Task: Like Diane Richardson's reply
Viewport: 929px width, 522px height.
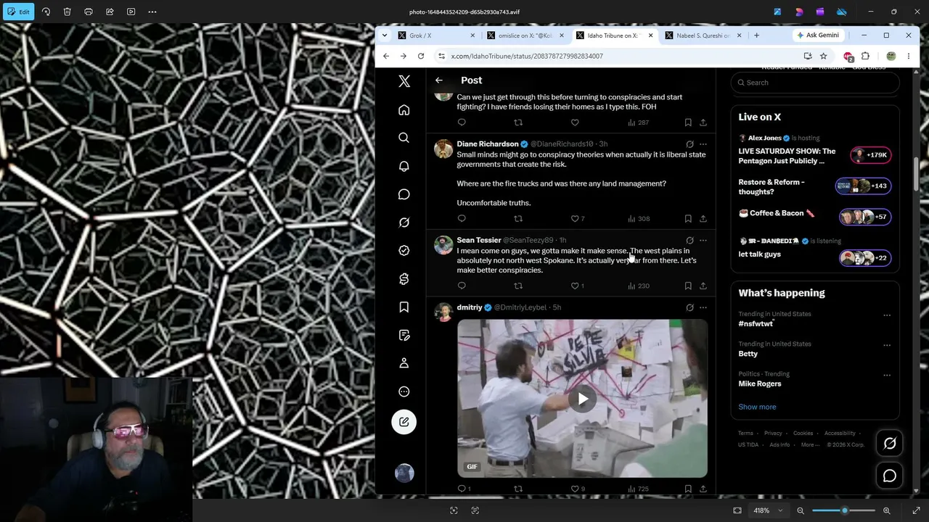Action: 575,218
